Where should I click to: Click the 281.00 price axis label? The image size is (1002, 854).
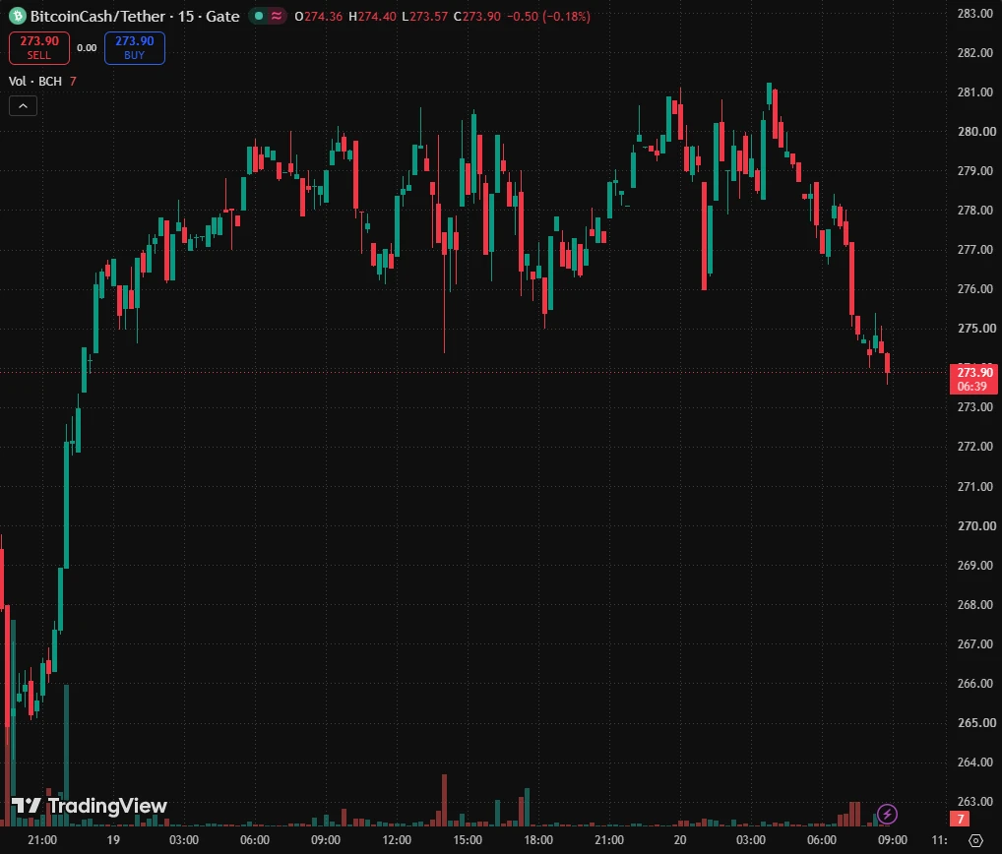click(x=975, y=91)
